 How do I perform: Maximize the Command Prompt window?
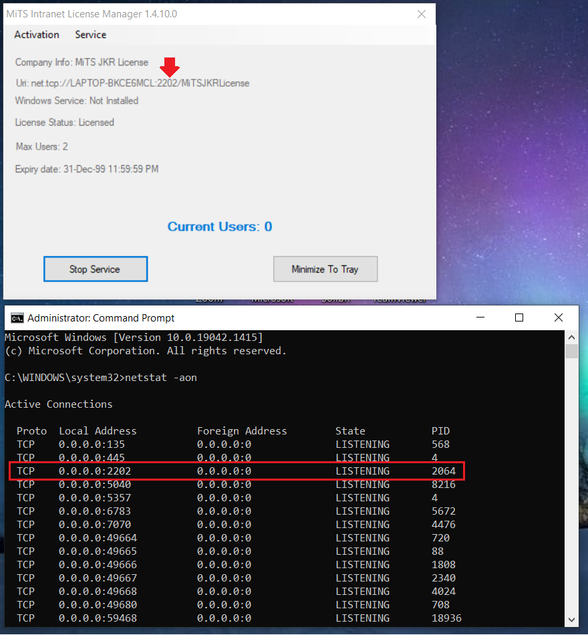click(x=519, y=318)
